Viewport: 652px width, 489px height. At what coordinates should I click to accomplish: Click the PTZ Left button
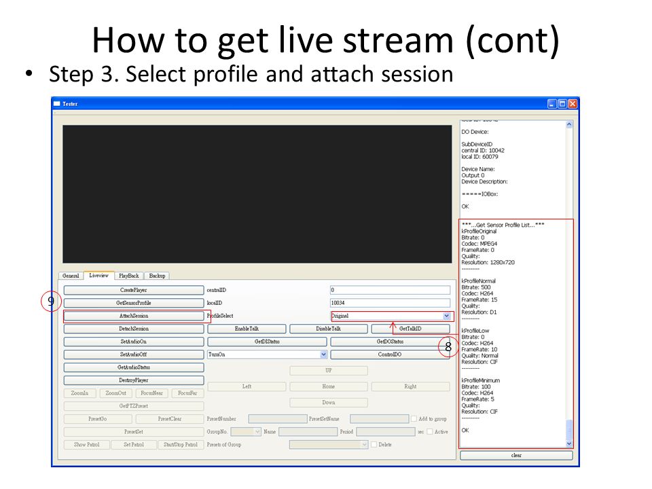coord(247,386)
